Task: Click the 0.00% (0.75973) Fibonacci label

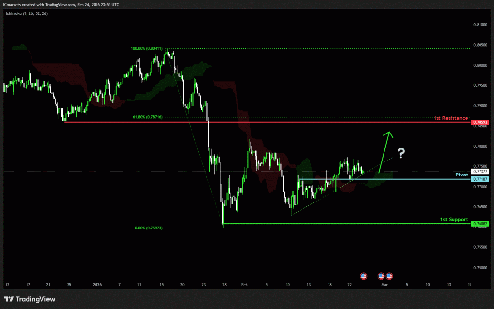Action: coord(148,228)
